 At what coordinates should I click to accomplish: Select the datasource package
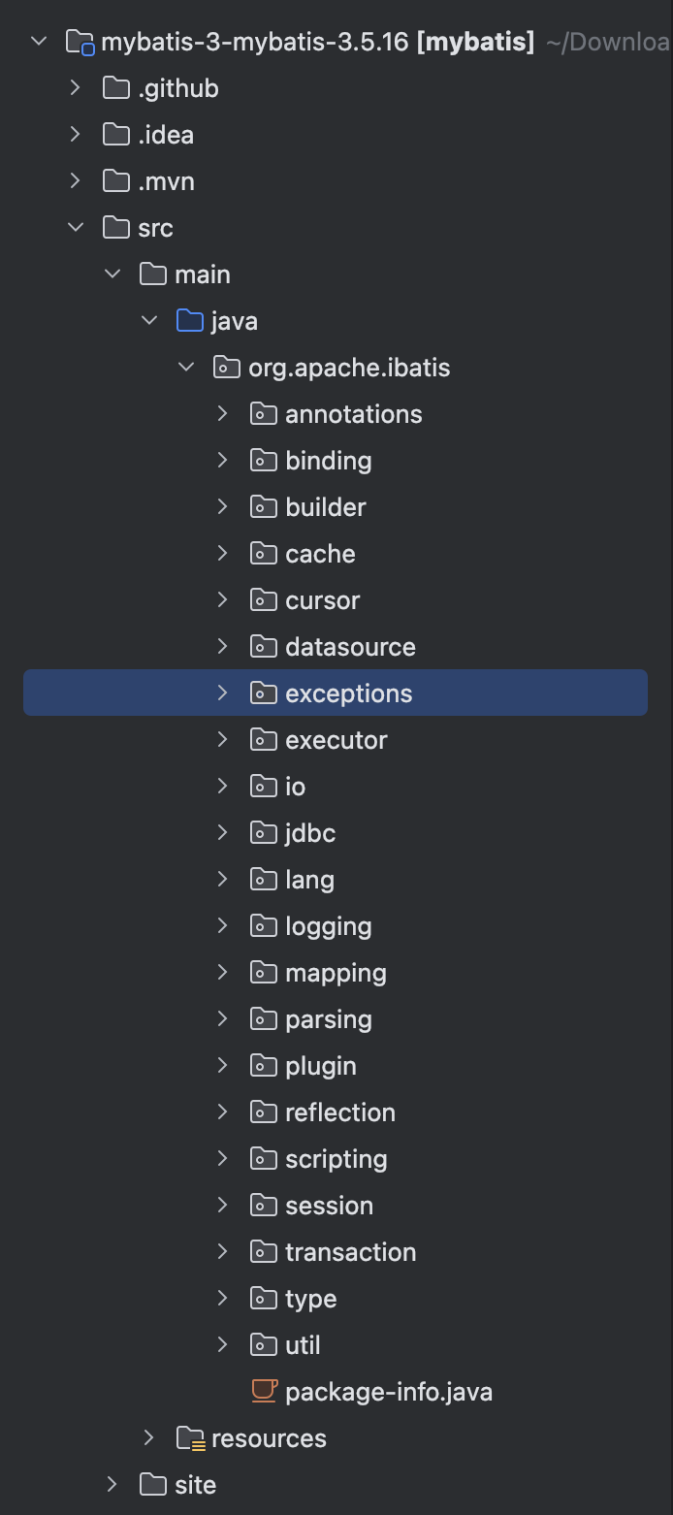coord(349,647)
